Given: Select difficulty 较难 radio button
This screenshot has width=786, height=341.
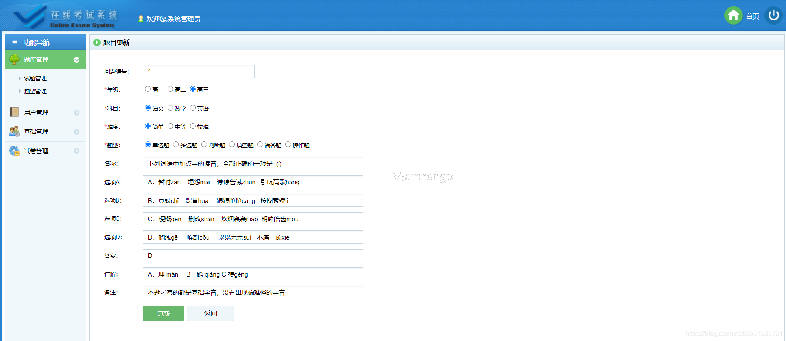Looking at the screenshot, I should pos(193,126).
